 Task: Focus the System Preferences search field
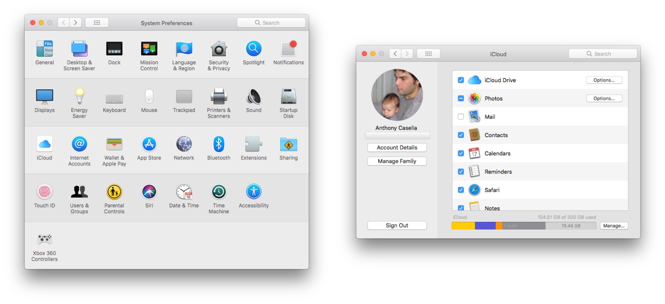(x=271, y=23)
